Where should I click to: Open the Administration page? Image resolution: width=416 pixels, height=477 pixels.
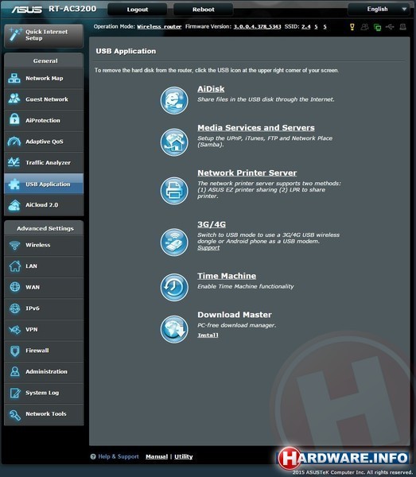[x=44, y=372]
